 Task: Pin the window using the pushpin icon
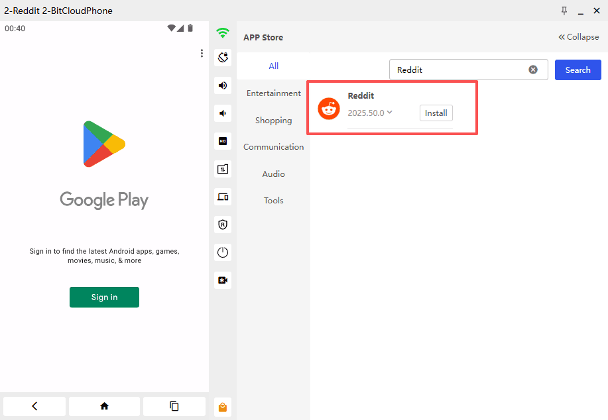click(x=564, y=11)
